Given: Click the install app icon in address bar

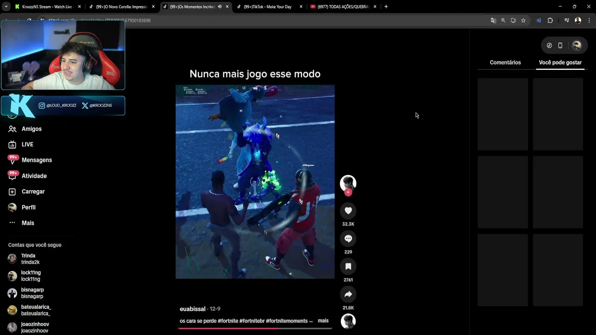Looking at the screenshot, I should (513, 20).
